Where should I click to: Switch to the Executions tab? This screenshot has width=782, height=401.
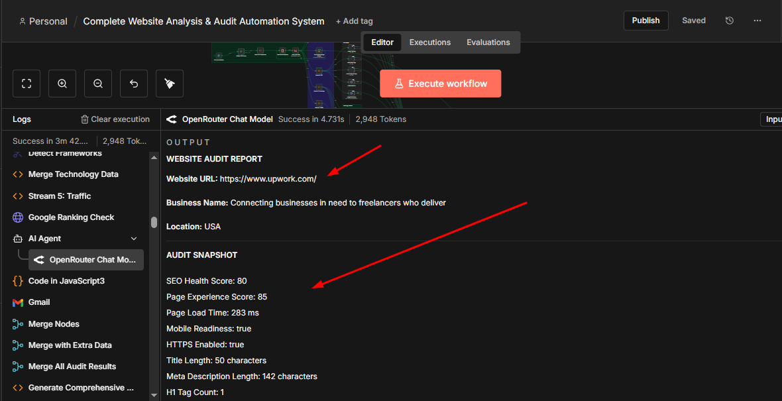coord(429,42)
